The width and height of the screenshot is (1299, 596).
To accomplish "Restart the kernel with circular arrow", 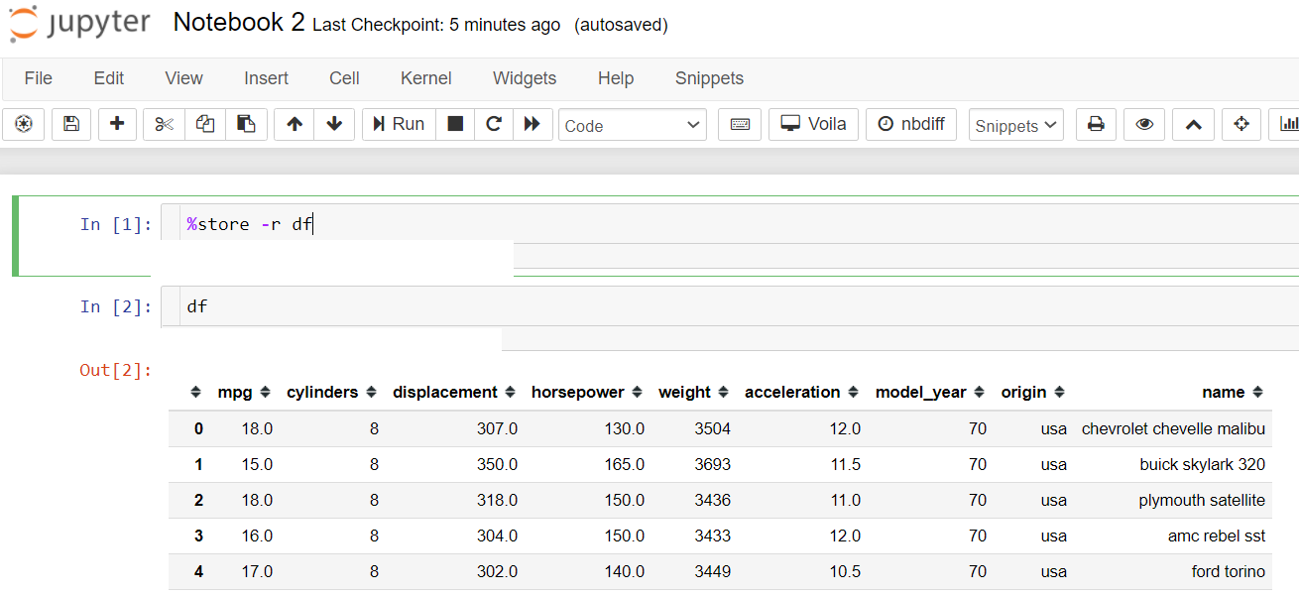I will [494, 124].
